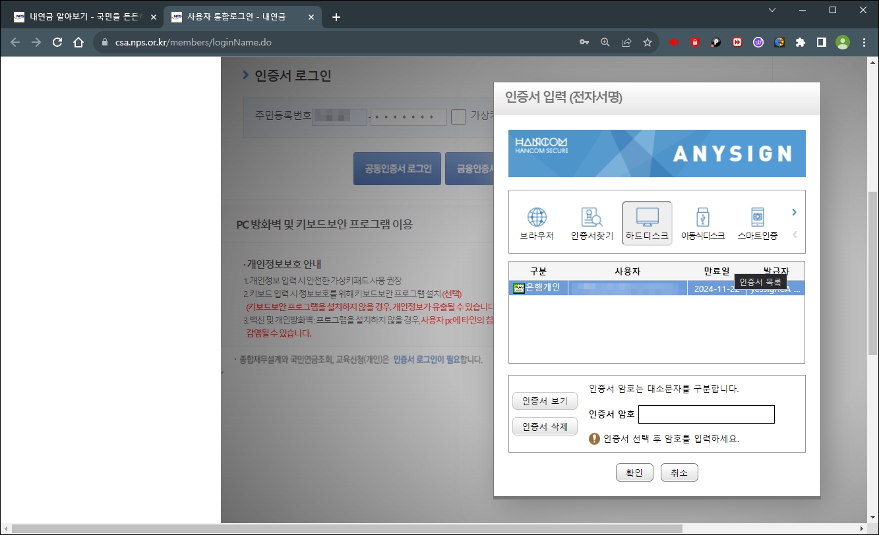Close the 사용자 통합로그인 tab
879x535 pixels.
[x=311, y=17]
